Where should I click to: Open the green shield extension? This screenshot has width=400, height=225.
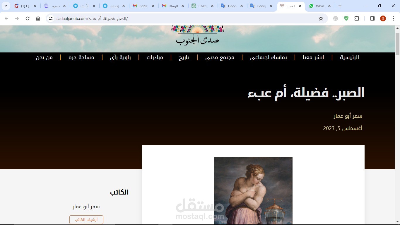346,18
